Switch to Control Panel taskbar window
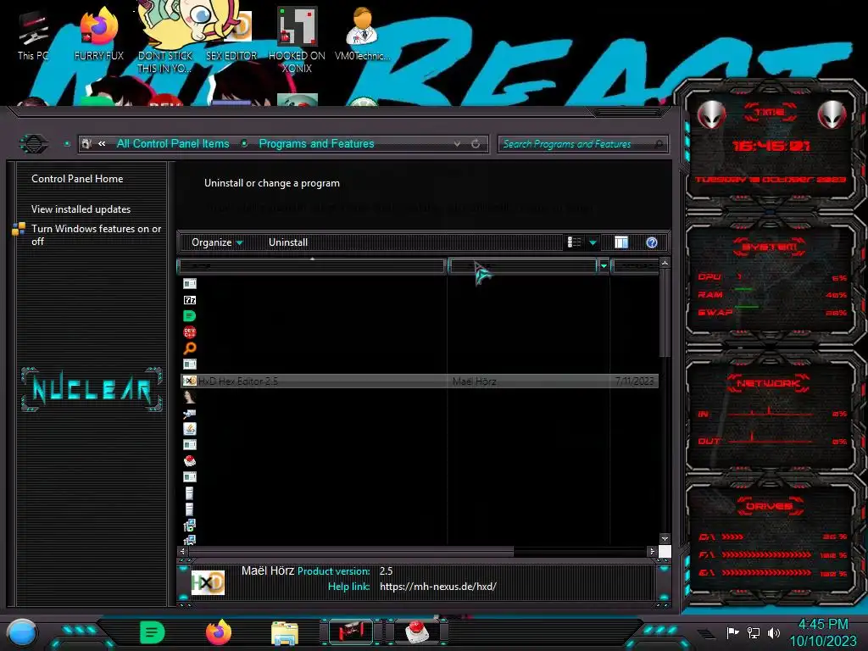Image resolution: width=868 pixels, height=651 pixels. (350, 632)
